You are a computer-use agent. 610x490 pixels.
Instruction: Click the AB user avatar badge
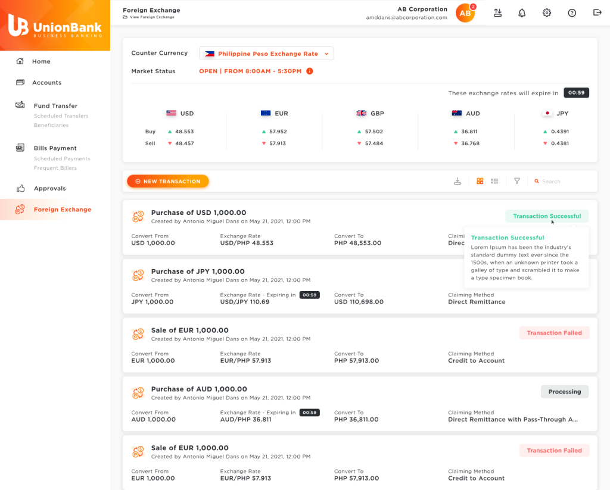(x=465, y=13)
